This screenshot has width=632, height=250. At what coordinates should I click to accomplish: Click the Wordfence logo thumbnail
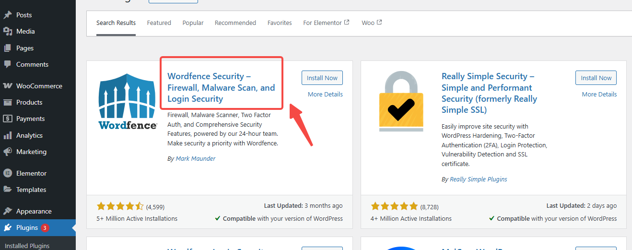[x=128, y=101]
